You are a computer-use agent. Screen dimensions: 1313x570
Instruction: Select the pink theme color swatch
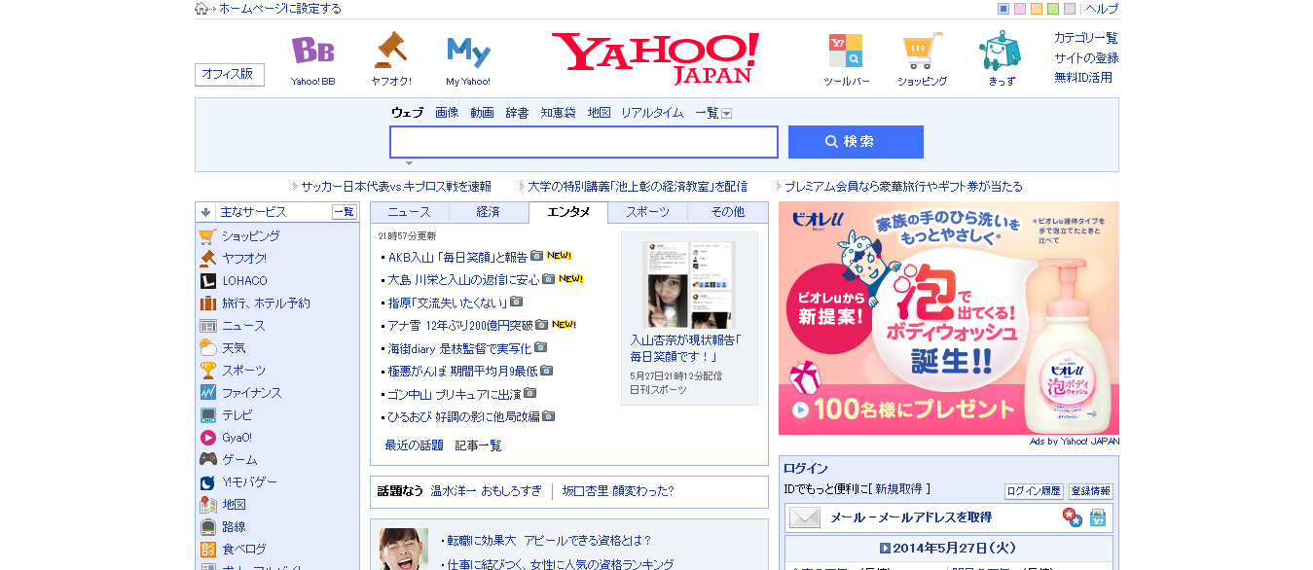point(1020,9)
